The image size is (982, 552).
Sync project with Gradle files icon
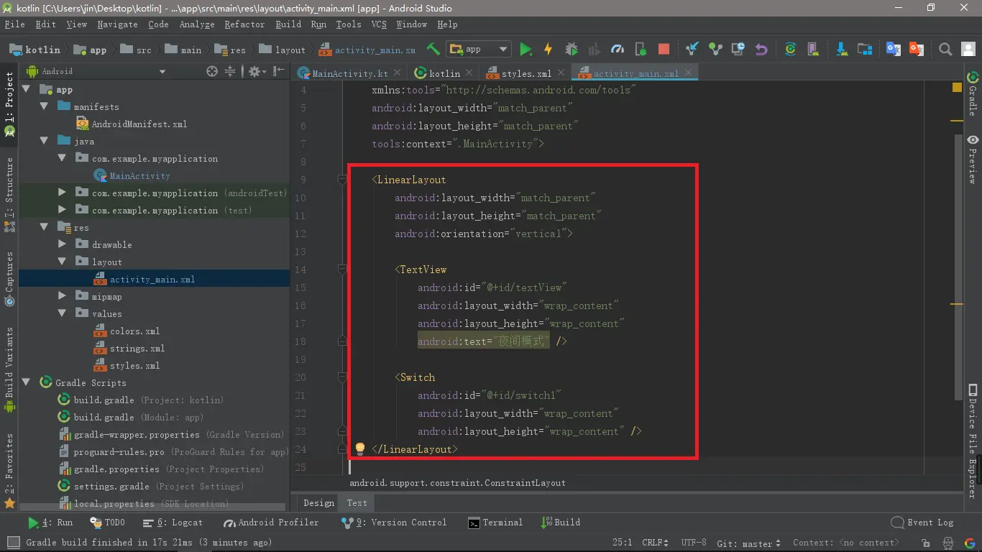pyautogui.click(x=790, y=49)
